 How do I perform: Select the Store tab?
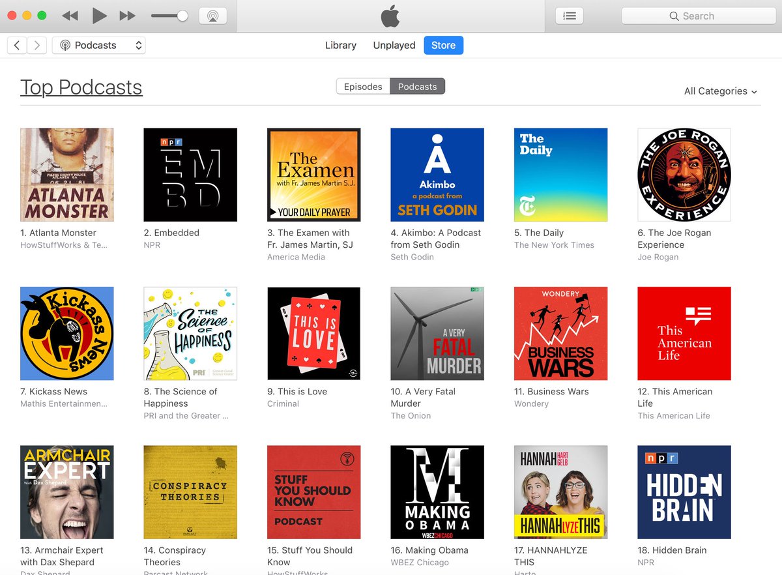click(443, 45)
